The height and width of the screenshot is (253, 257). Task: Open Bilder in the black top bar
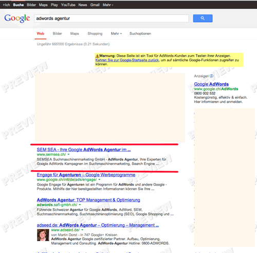click(31, 5)
